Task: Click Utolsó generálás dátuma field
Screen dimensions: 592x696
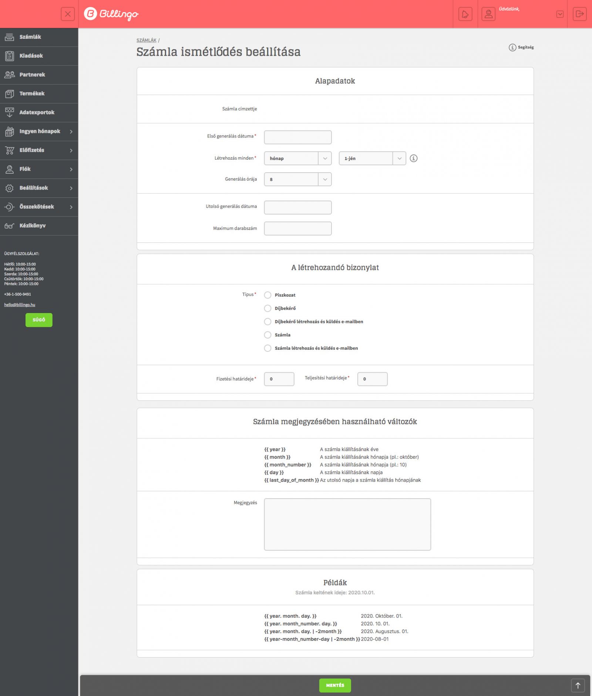Action: click(297, 207)
